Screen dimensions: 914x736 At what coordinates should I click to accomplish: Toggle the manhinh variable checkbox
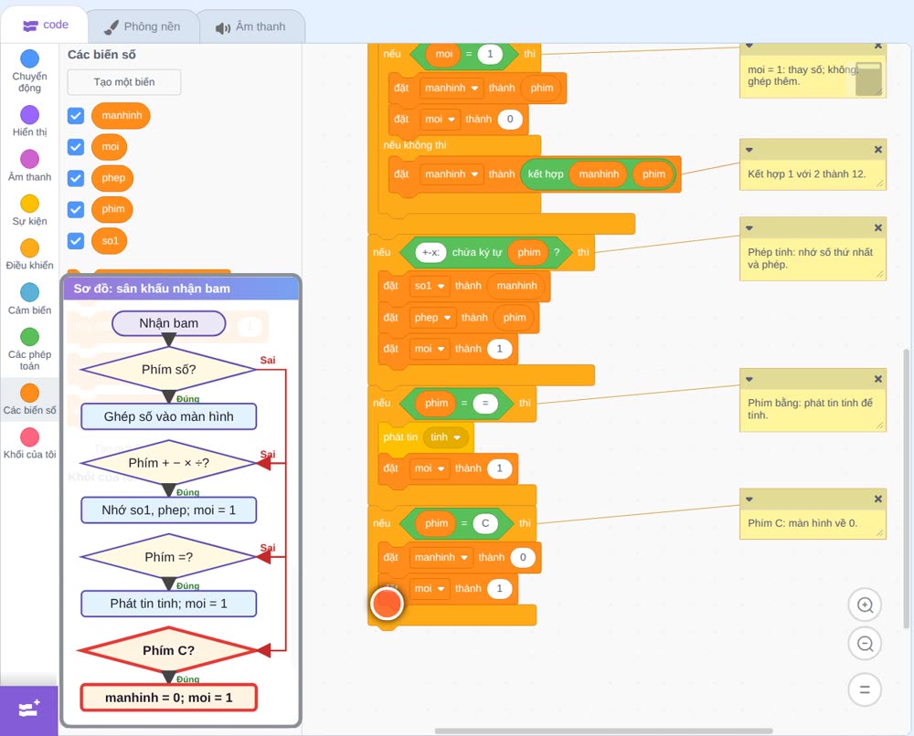(76, 115)
